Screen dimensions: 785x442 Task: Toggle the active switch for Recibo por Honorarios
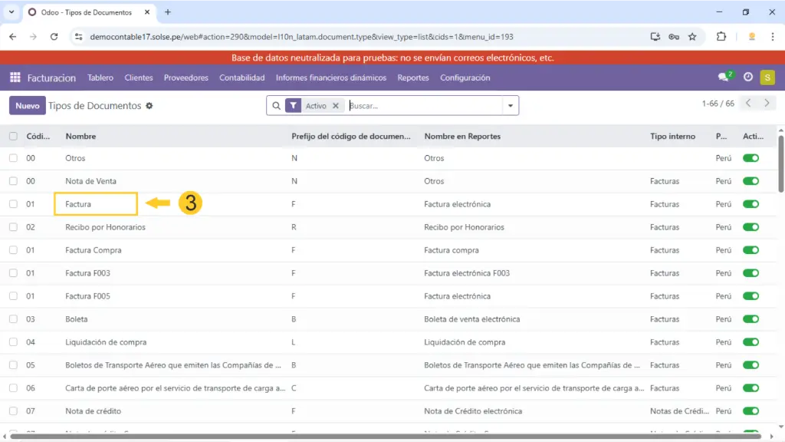point(751,227)
